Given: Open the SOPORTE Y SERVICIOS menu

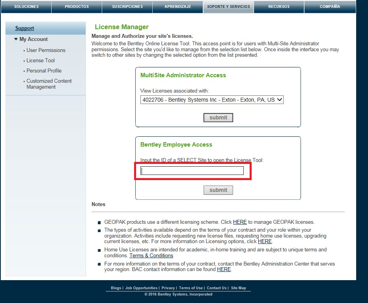Looking at the screenshot, I should point(228,7).
